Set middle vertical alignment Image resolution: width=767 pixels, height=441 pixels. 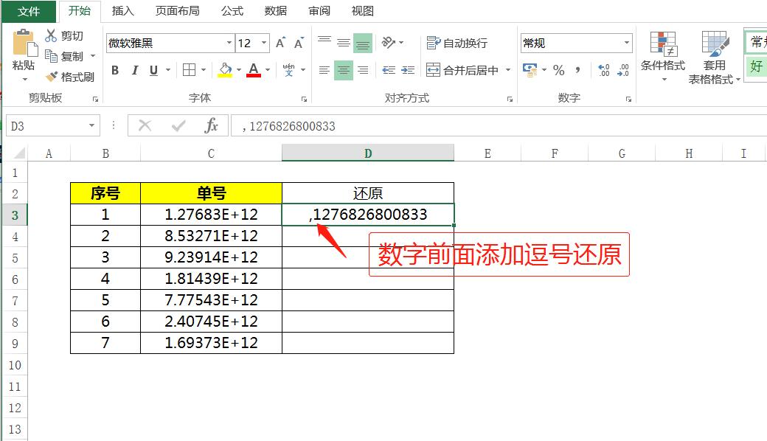[344, 43]
